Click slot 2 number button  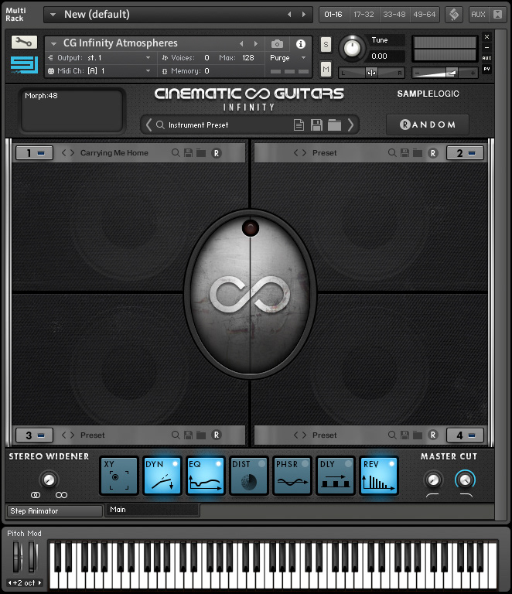click(x=465, y=153)
